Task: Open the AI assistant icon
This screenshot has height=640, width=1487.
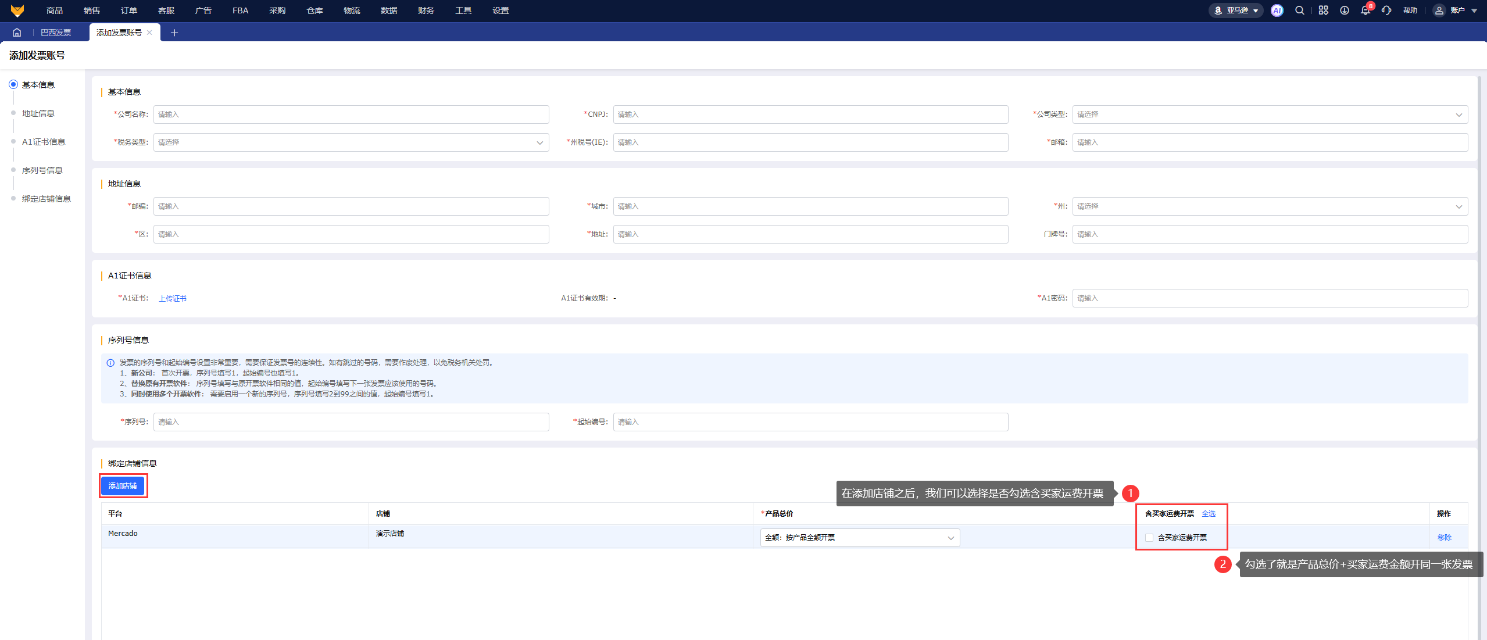Action: (1277, 10)
